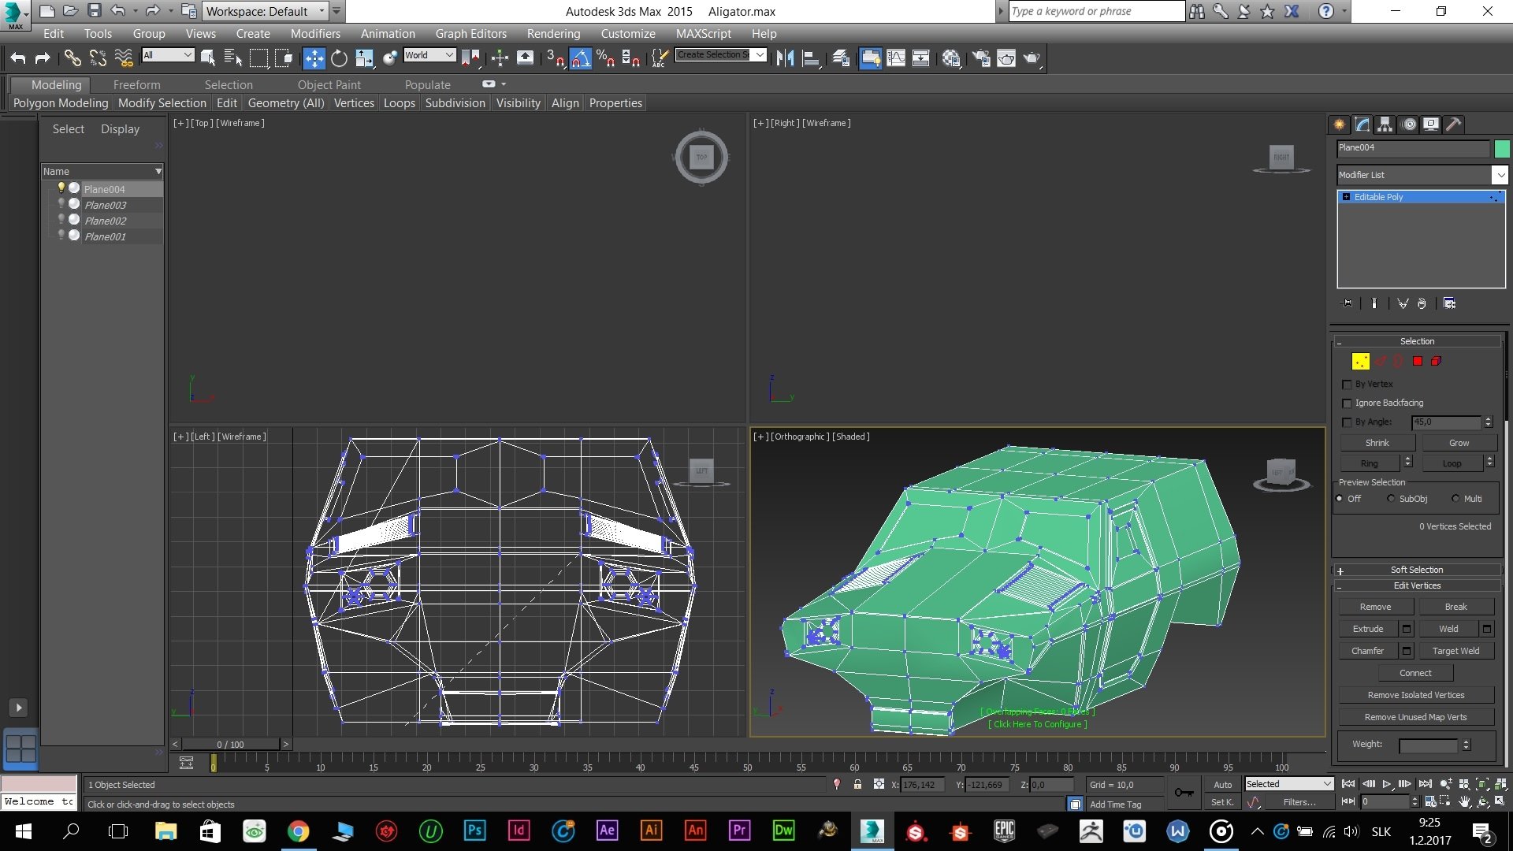Click the Remove Isolated Vertices button
Image resolution: width=1513 pixels, height=851 pixels.
pyautogui.click(x=1415, y=694)
